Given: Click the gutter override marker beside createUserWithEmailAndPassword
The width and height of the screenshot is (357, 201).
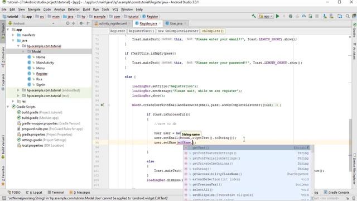Looking at the screenshot, I should (102, 105).
